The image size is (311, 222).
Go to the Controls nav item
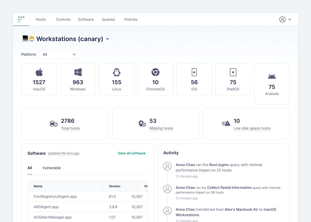(x=63, y=19)
